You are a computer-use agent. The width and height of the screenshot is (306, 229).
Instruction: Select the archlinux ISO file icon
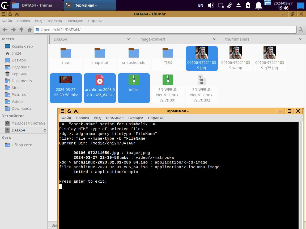100,80
